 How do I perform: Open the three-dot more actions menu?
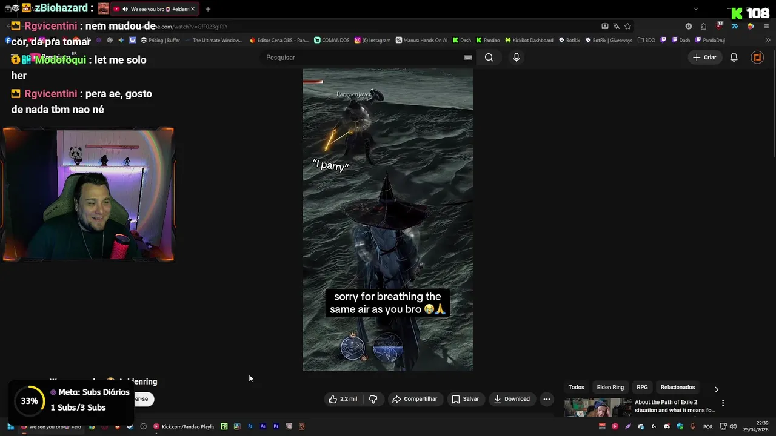coord(546,399)
